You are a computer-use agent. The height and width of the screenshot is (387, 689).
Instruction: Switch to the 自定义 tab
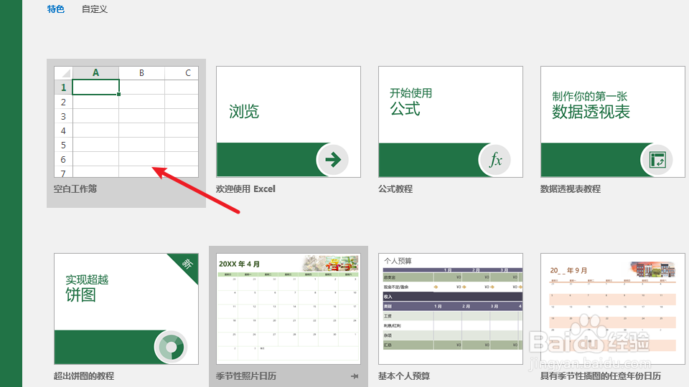95,9
